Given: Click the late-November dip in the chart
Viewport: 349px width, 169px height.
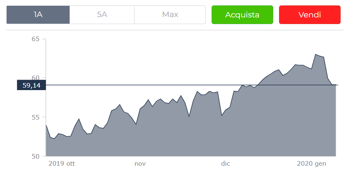Looking at the screenshot, I should point(189,117).
